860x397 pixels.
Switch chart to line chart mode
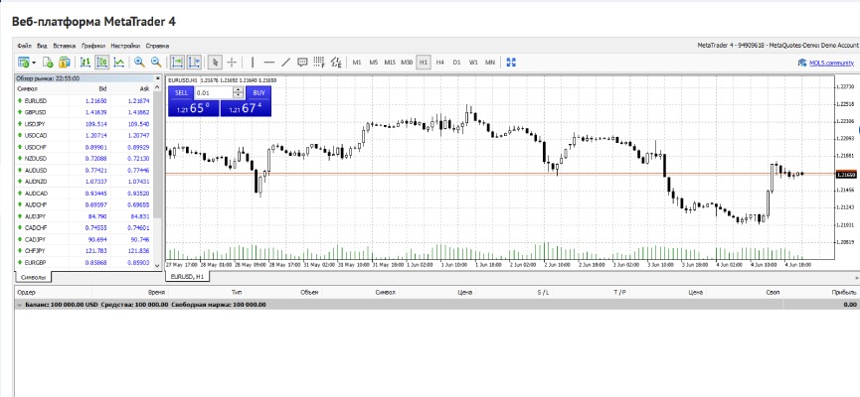(x=118, y=63)
